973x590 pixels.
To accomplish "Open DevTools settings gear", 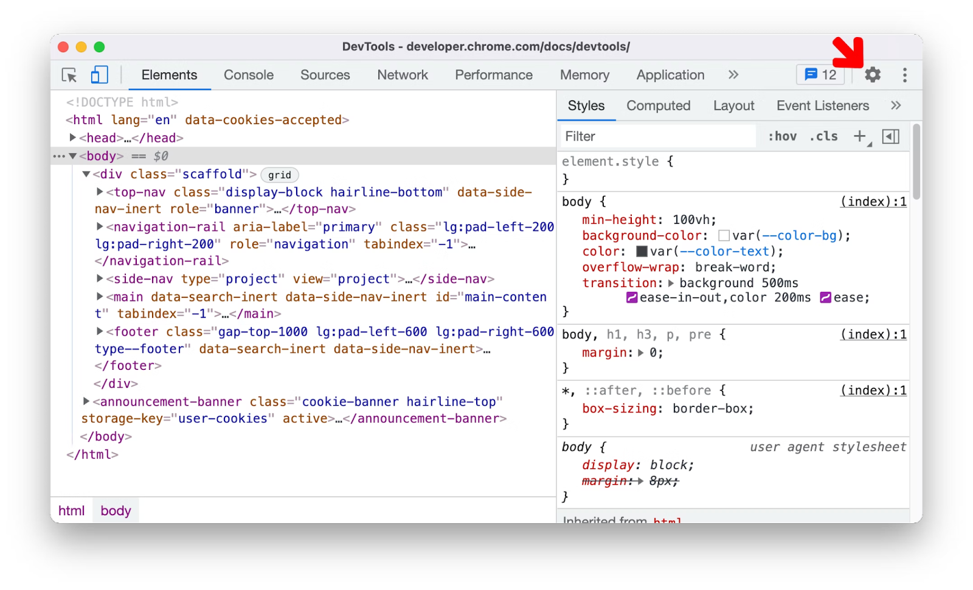I will tap(873, 75).
